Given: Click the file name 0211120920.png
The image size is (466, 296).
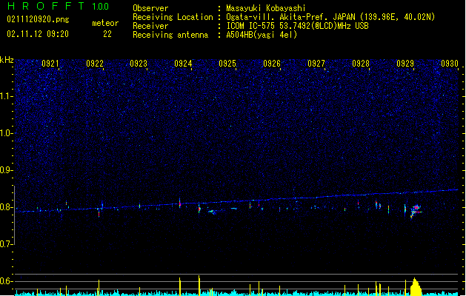Looking at the screenshot, I should pyautogui.click(x=38, y=20).
